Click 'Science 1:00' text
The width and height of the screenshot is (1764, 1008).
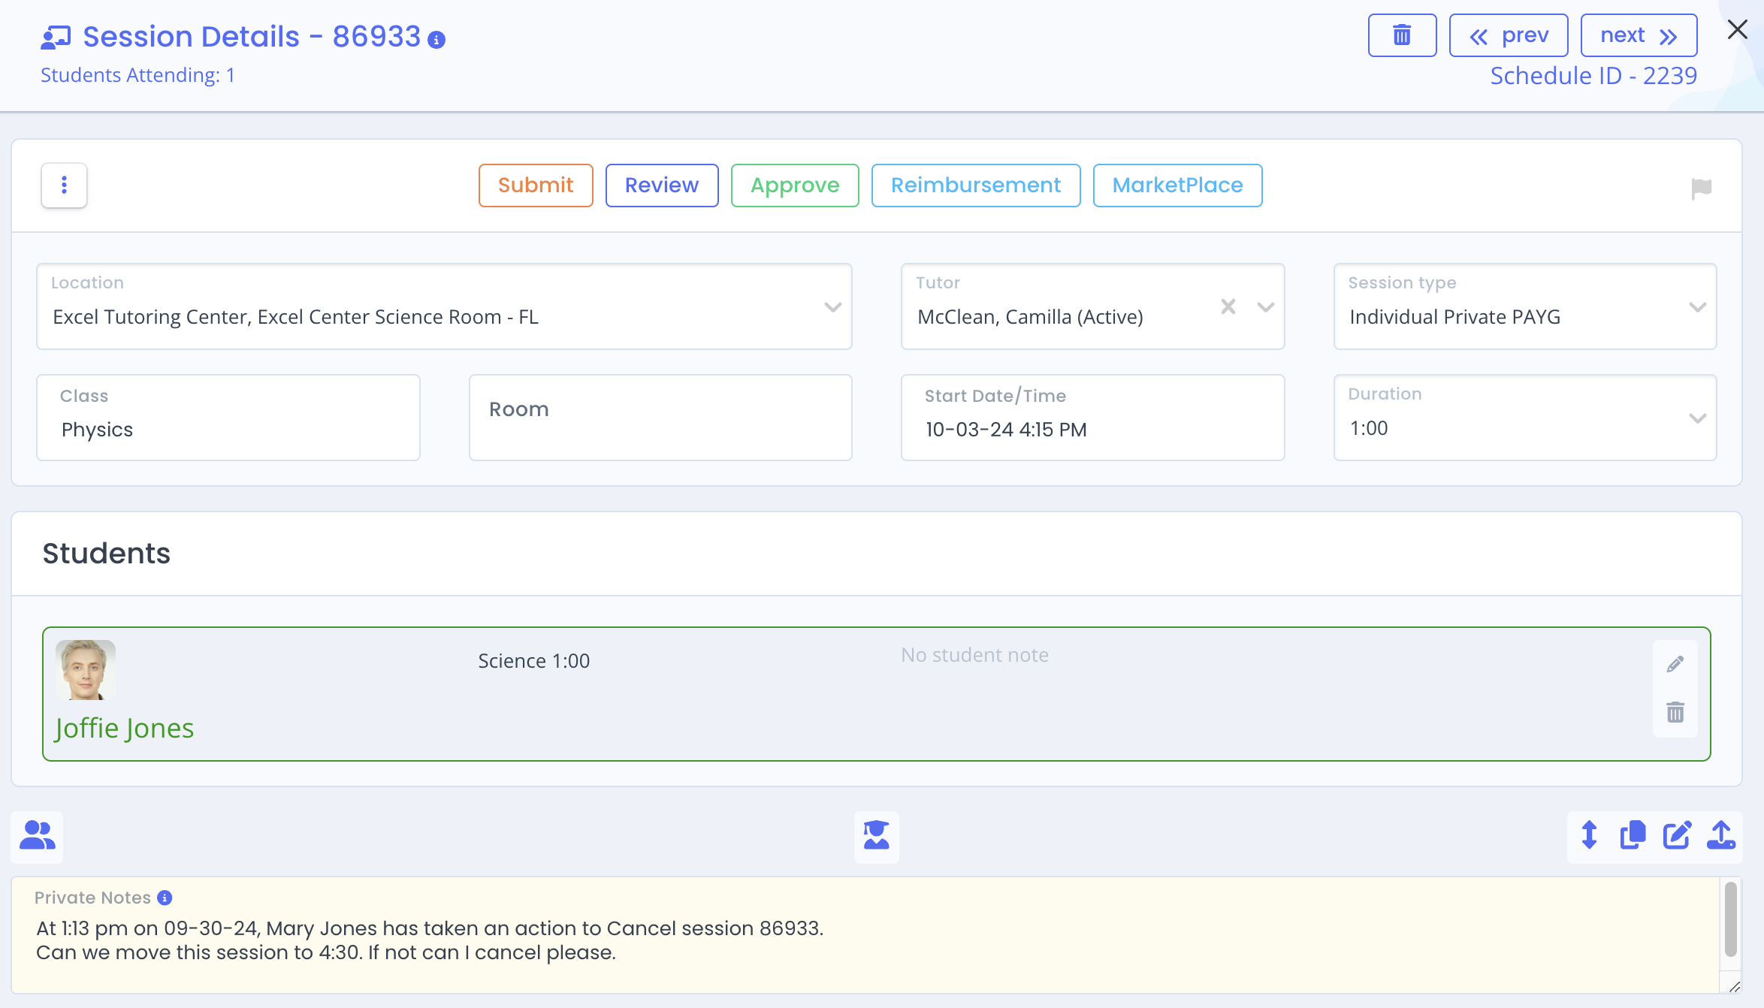(x=534, y=661)
